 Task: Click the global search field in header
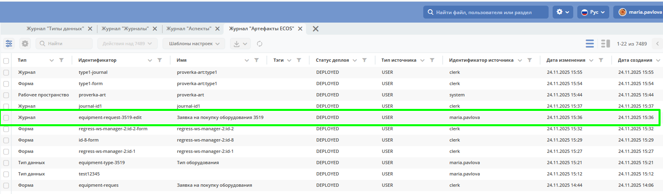click(x=485, y=12)
